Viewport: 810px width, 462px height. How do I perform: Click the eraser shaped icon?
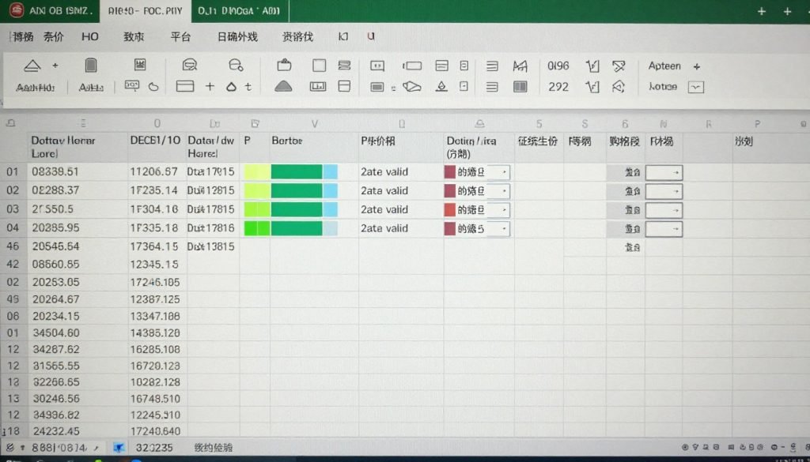[411, 87]
